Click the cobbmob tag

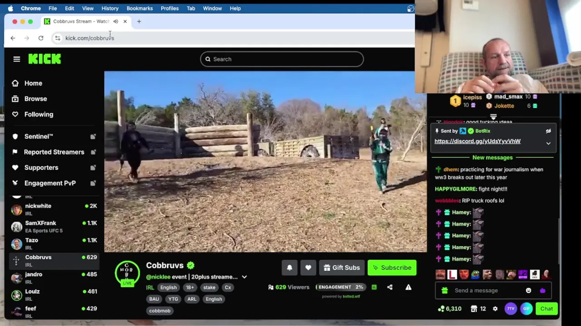pyautogui.click(x=160, y=311)
